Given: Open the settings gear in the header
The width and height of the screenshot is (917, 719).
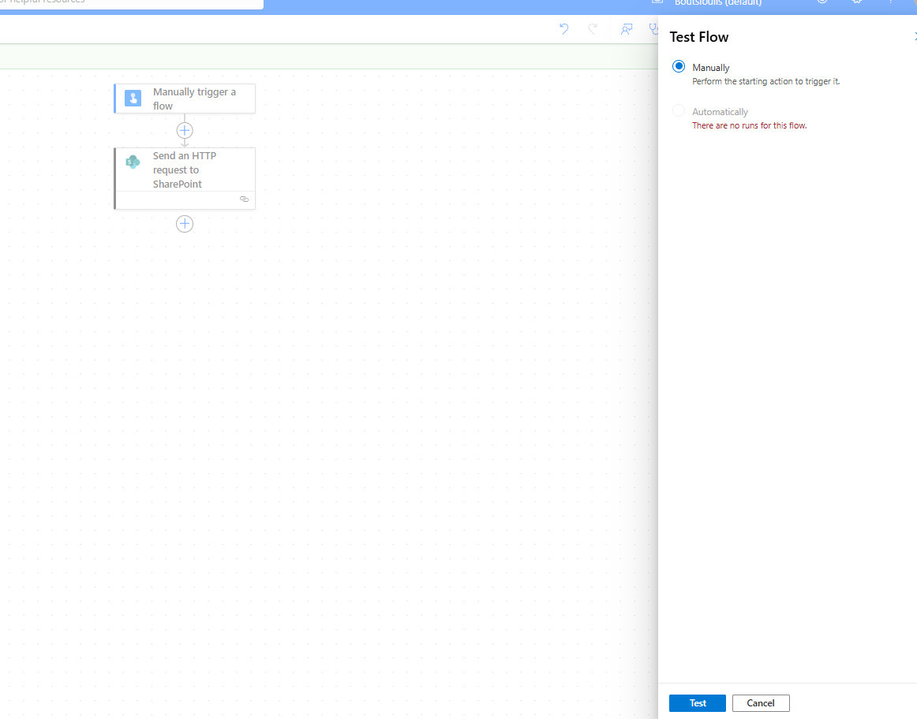Looking at the screenshot, I should [x=857, y=2].
